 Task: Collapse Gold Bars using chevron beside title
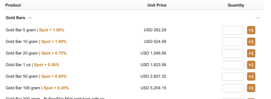click(30, 18)
